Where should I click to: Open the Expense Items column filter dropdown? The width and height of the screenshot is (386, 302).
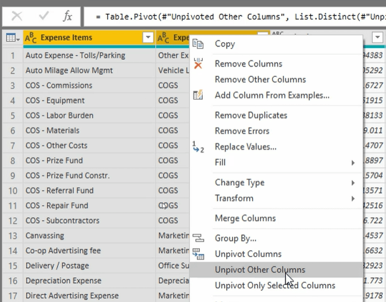[148, 38]
